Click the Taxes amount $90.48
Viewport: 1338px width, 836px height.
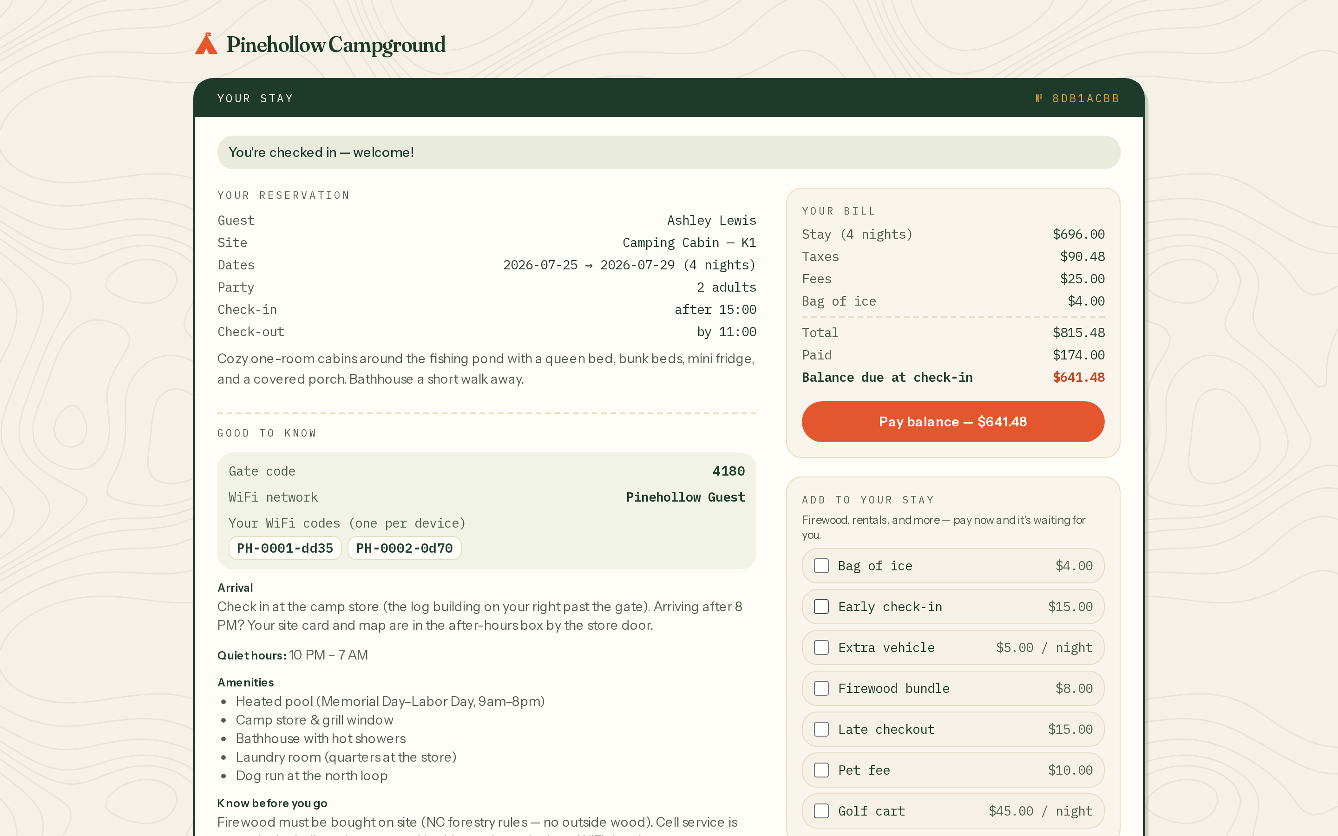(1082, 256)
